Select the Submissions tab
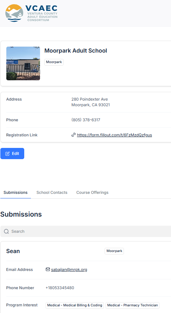Viewport: 171px width, 313px height. pyautogui.click(x=15, y=193)
